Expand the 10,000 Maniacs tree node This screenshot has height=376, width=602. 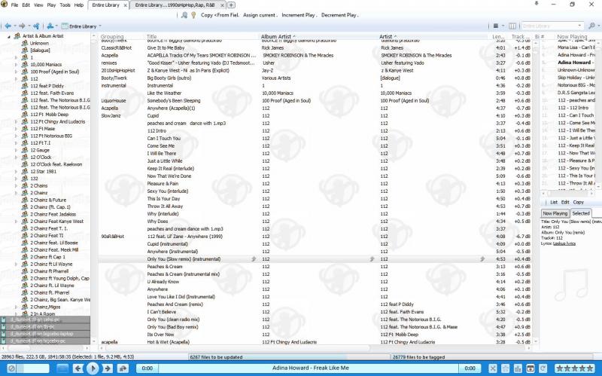(x=16, y=65)
